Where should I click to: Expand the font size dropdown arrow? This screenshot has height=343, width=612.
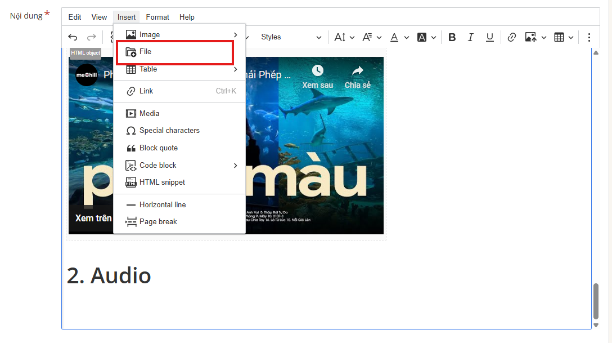[x=352, y=37]
